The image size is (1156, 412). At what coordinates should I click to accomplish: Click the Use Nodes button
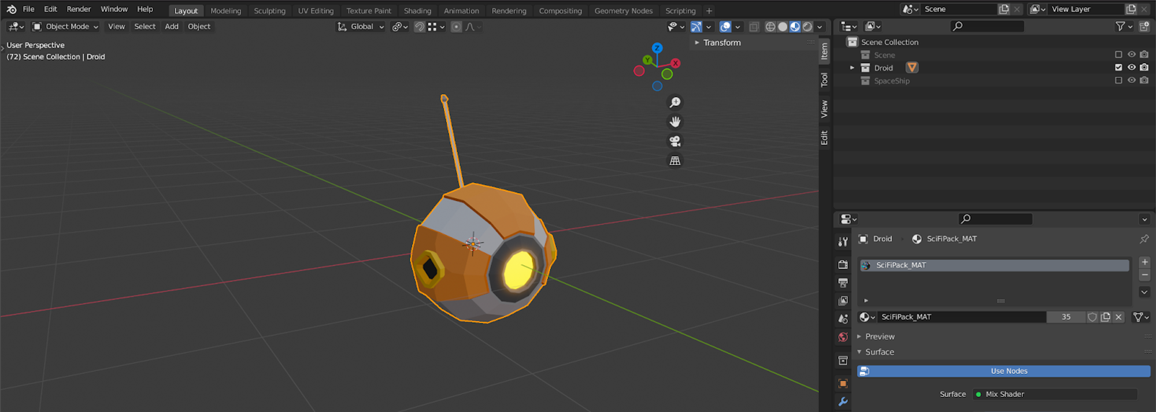(1009, 372)
